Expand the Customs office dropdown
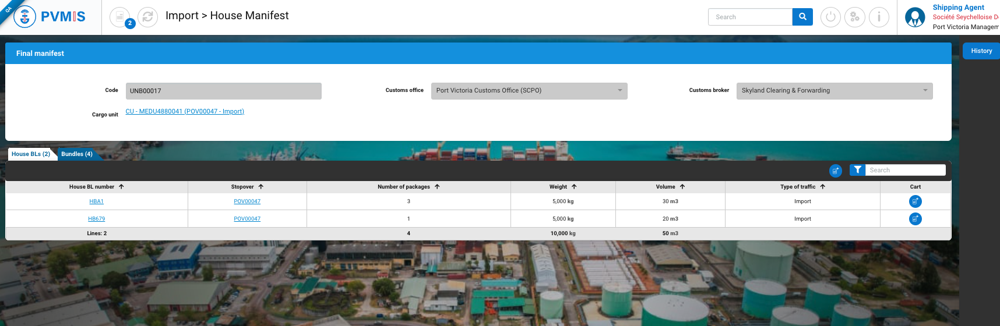This screenshot has height=326, width=1000. (x=619, y=91)
